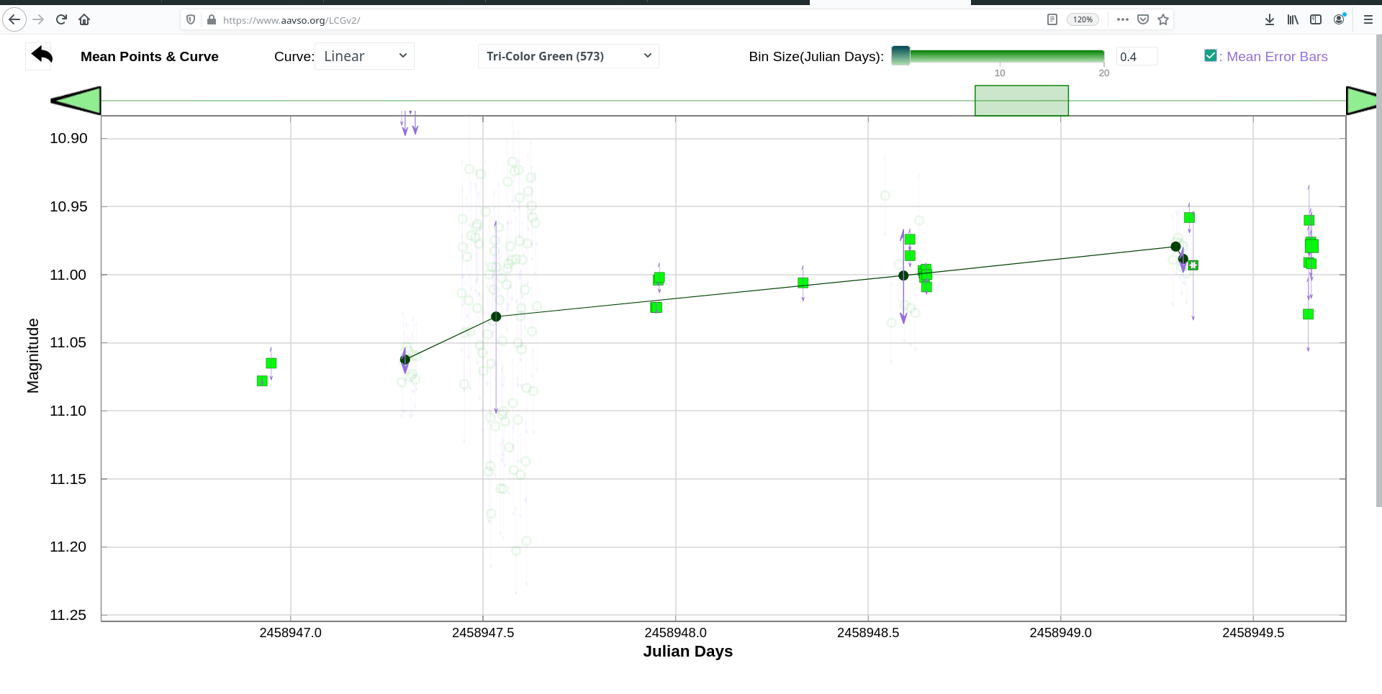The width and height of the screenshot is (1382, 694).
Task: Click the green highlighted range on the timeline
Action: click(x=1021, y=101)
